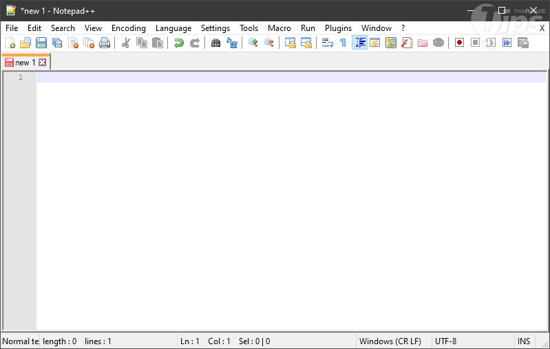Image resolution: width=550 pixels, height=349 pixels.
Task: Click the Print toolbar icon
Action: (x=105, y=43)
